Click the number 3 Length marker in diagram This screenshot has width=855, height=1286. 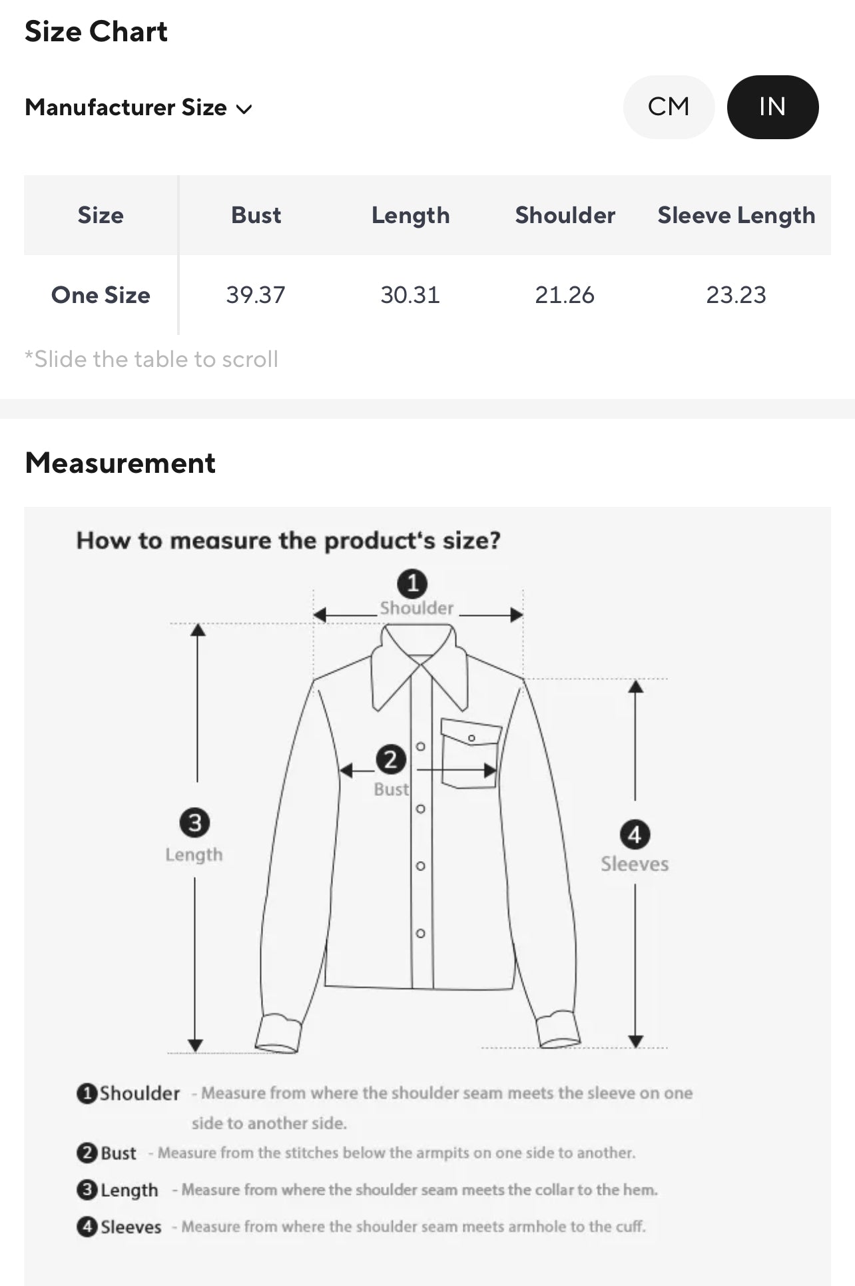[x=194, y=823]
